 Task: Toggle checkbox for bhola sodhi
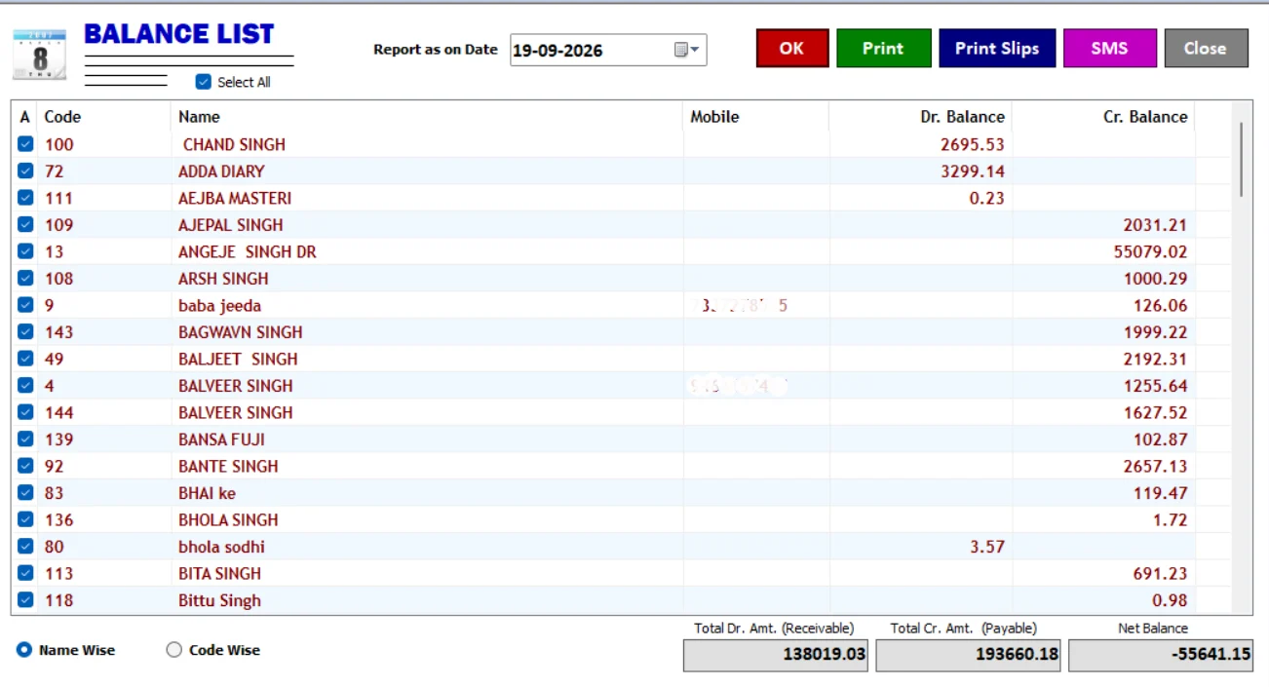click(25, 546)
